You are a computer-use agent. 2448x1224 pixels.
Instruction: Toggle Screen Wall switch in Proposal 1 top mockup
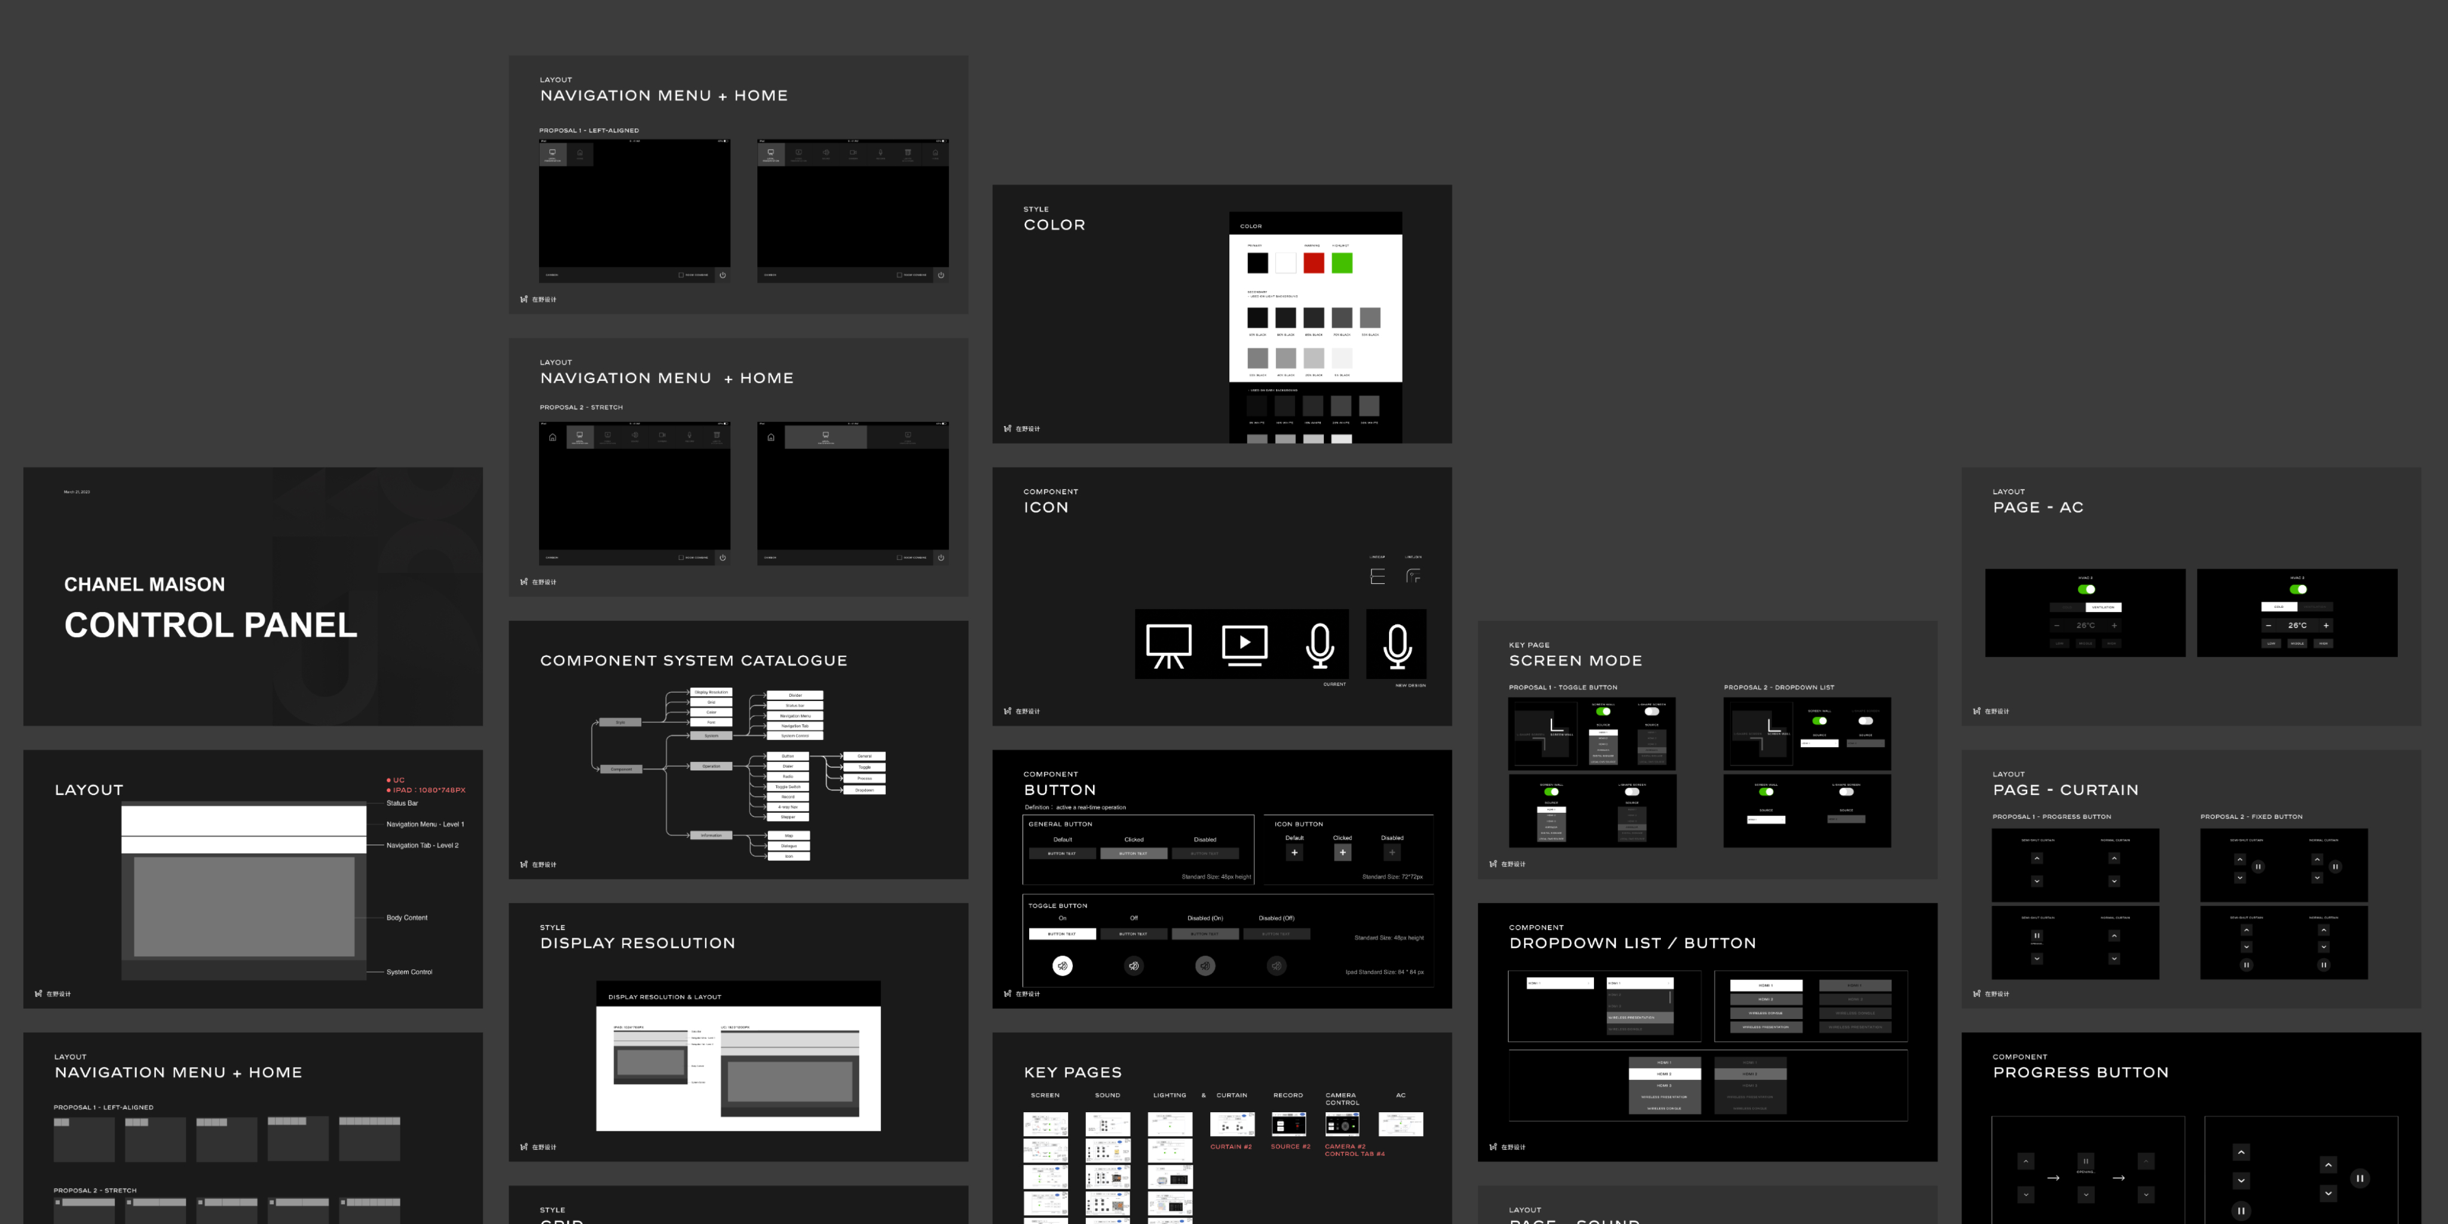(x=1603, y=712)
